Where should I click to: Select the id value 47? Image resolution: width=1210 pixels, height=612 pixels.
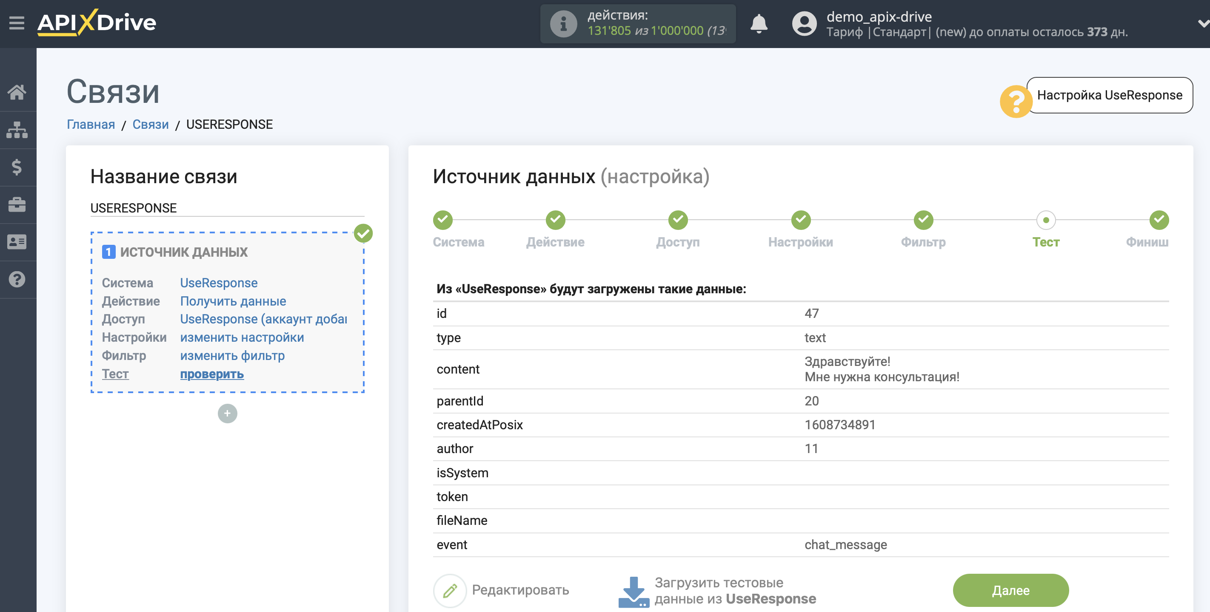811,314
